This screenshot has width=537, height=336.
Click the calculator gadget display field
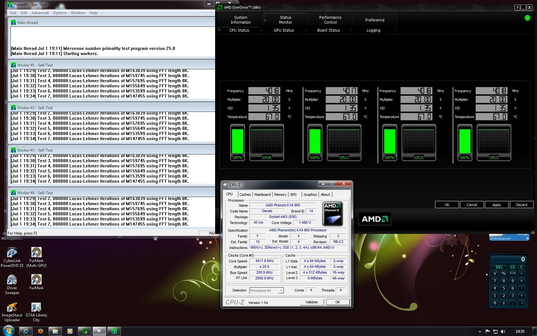[x=508, y=259]
